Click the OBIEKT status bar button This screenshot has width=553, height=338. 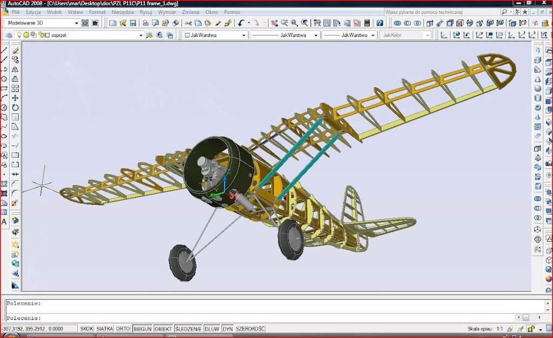pos(163,329)
